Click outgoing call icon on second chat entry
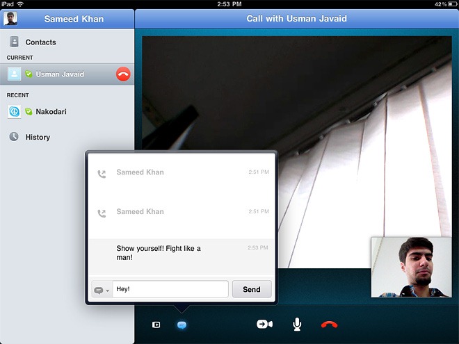 pos(102,213)
